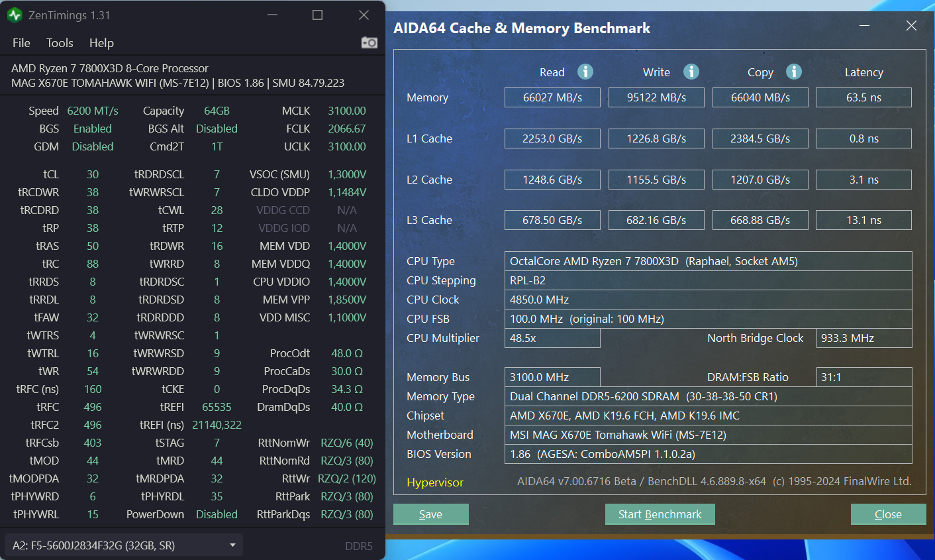Click the DRAM:FSB Ratio 31:1 field
The height and width of the screenshot is (560, 935).
[x=864, y=377]
